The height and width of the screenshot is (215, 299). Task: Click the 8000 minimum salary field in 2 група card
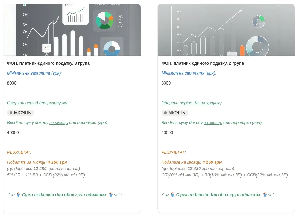tap(166, 83)
